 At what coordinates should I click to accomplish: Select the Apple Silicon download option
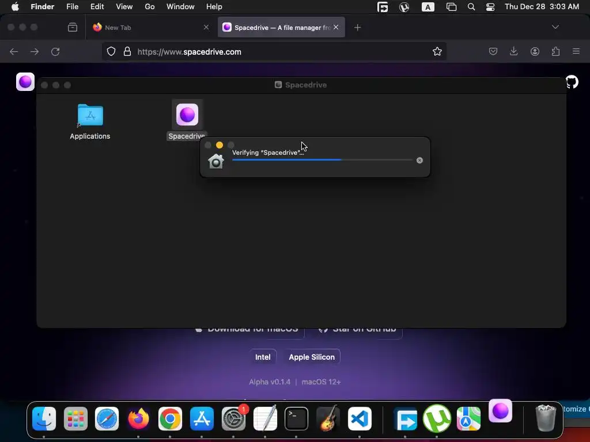pos(312,357)
